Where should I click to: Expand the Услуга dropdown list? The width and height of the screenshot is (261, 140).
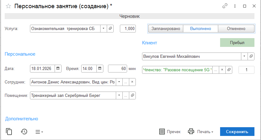coord(103,29)
